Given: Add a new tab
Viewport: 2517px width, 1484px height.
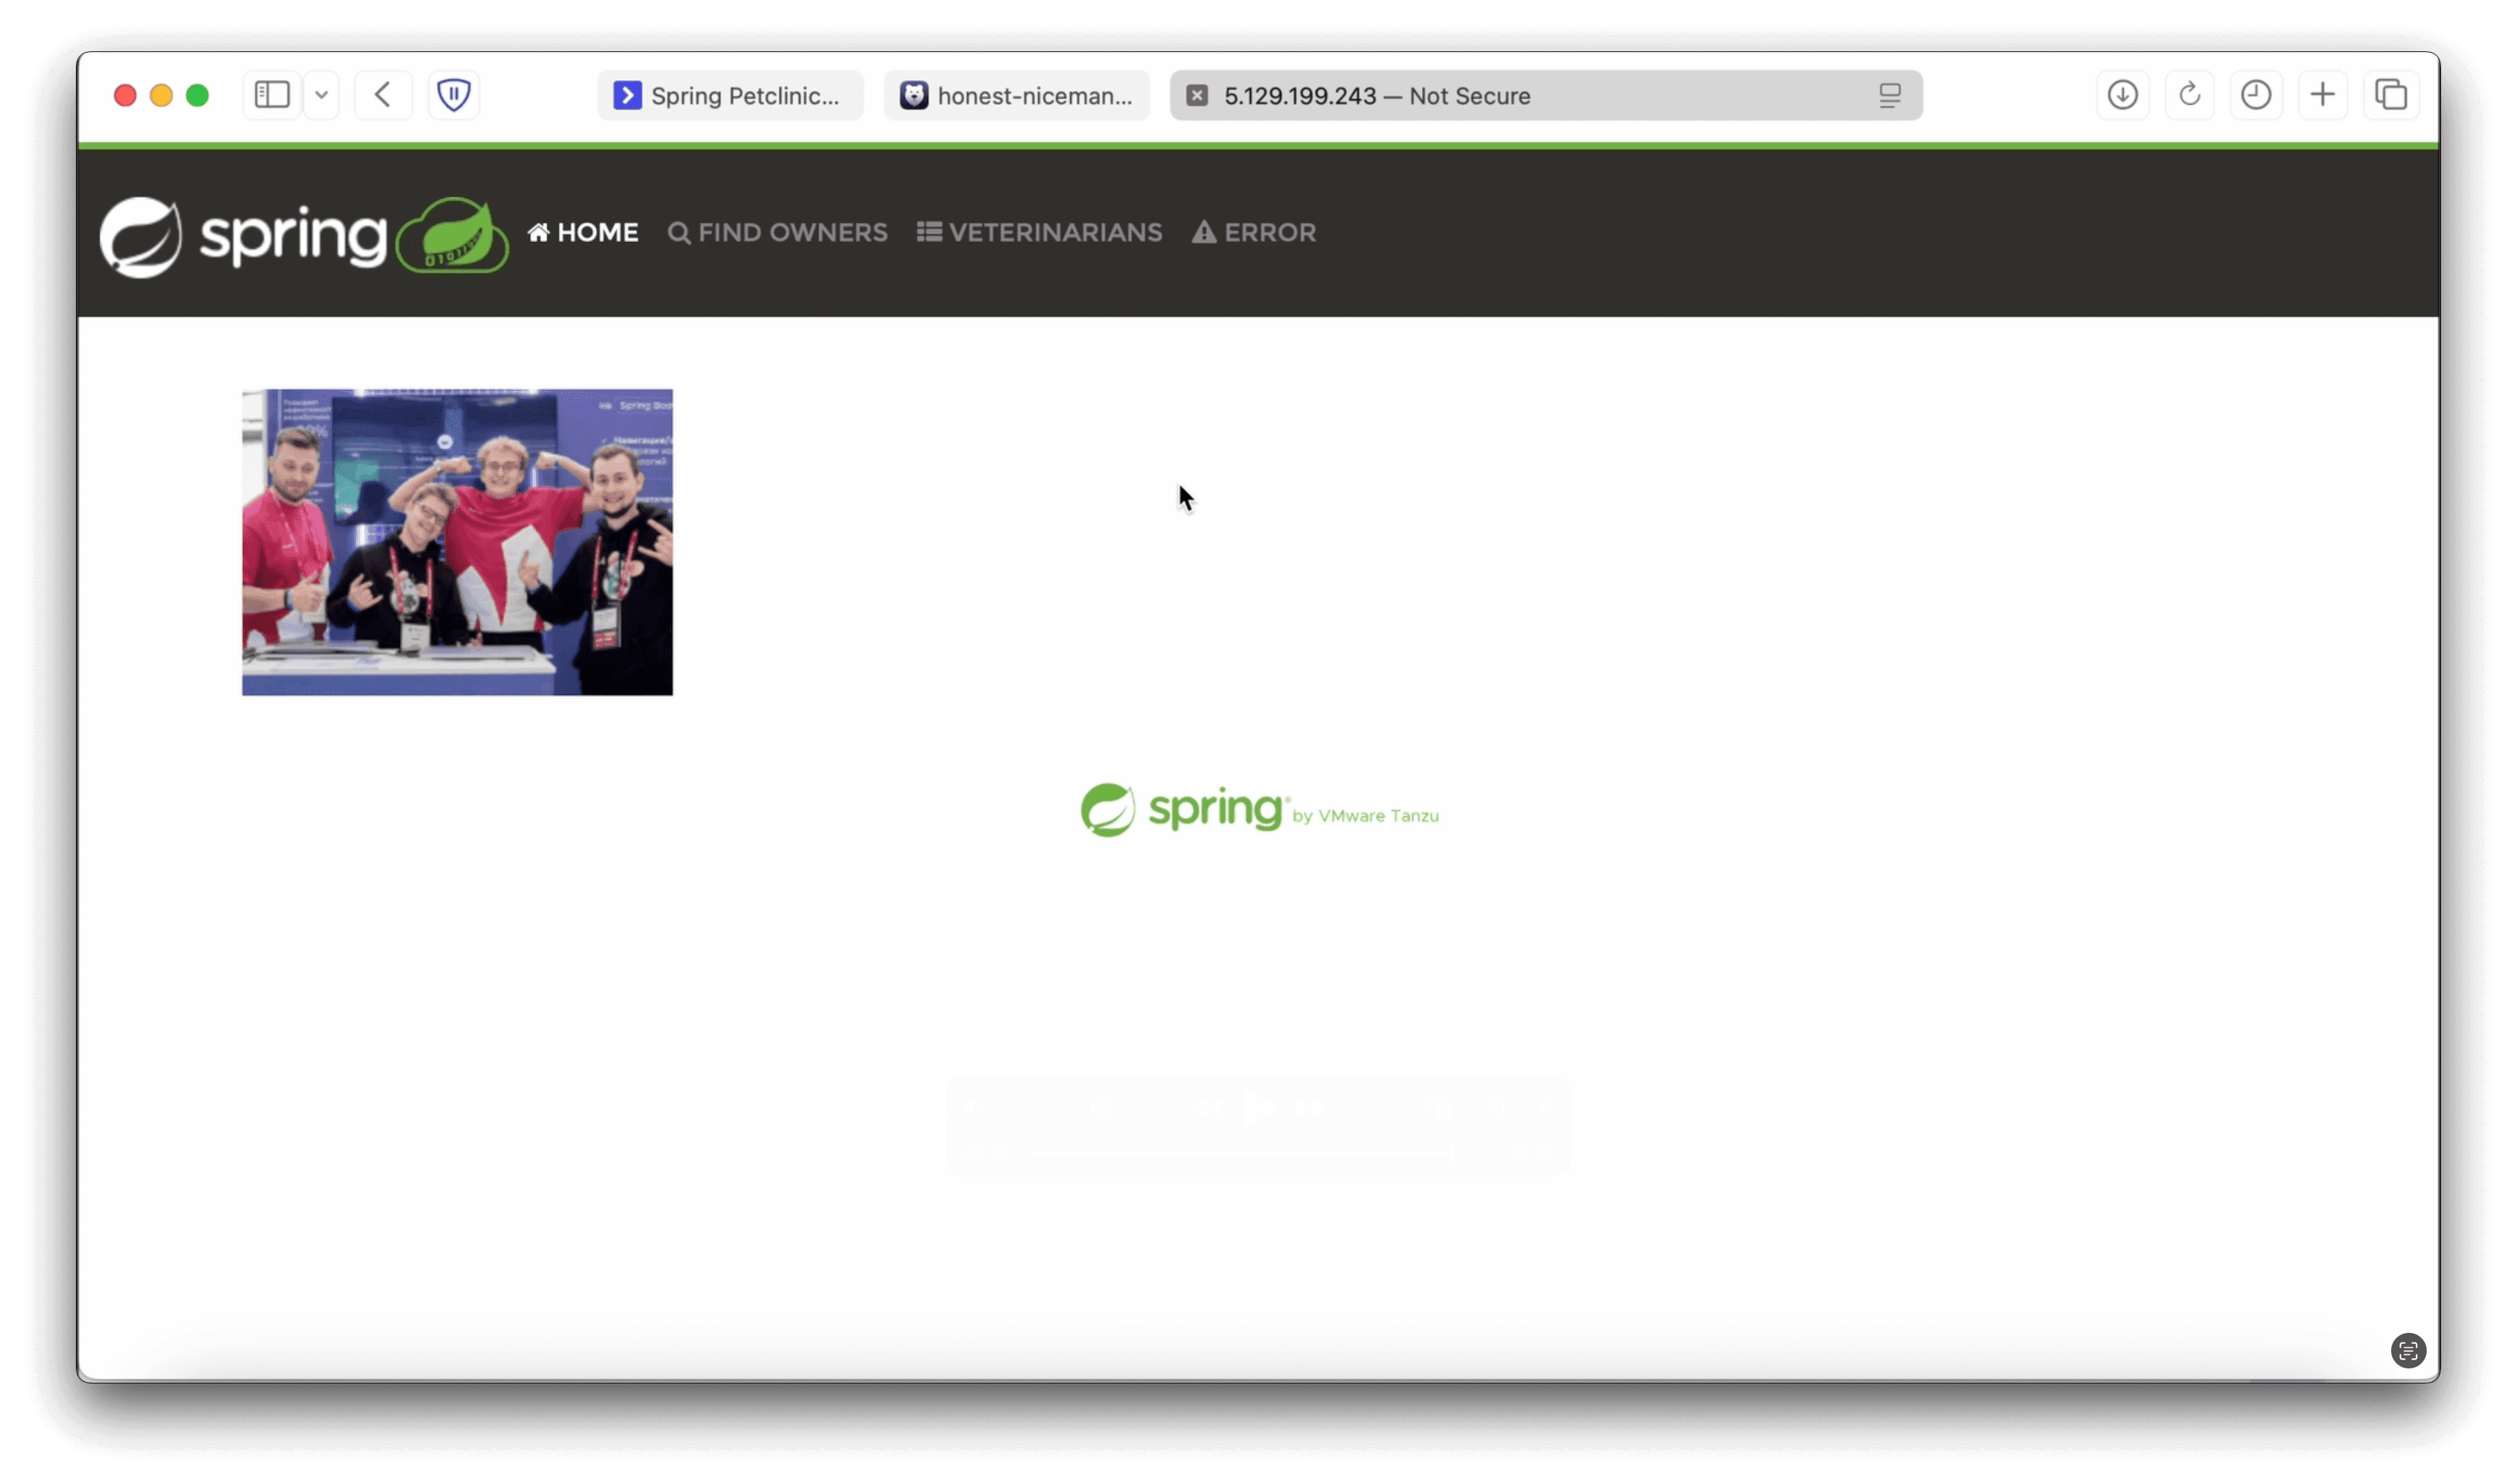Looking at the screenshot, I should click(x=2322, y=95).
